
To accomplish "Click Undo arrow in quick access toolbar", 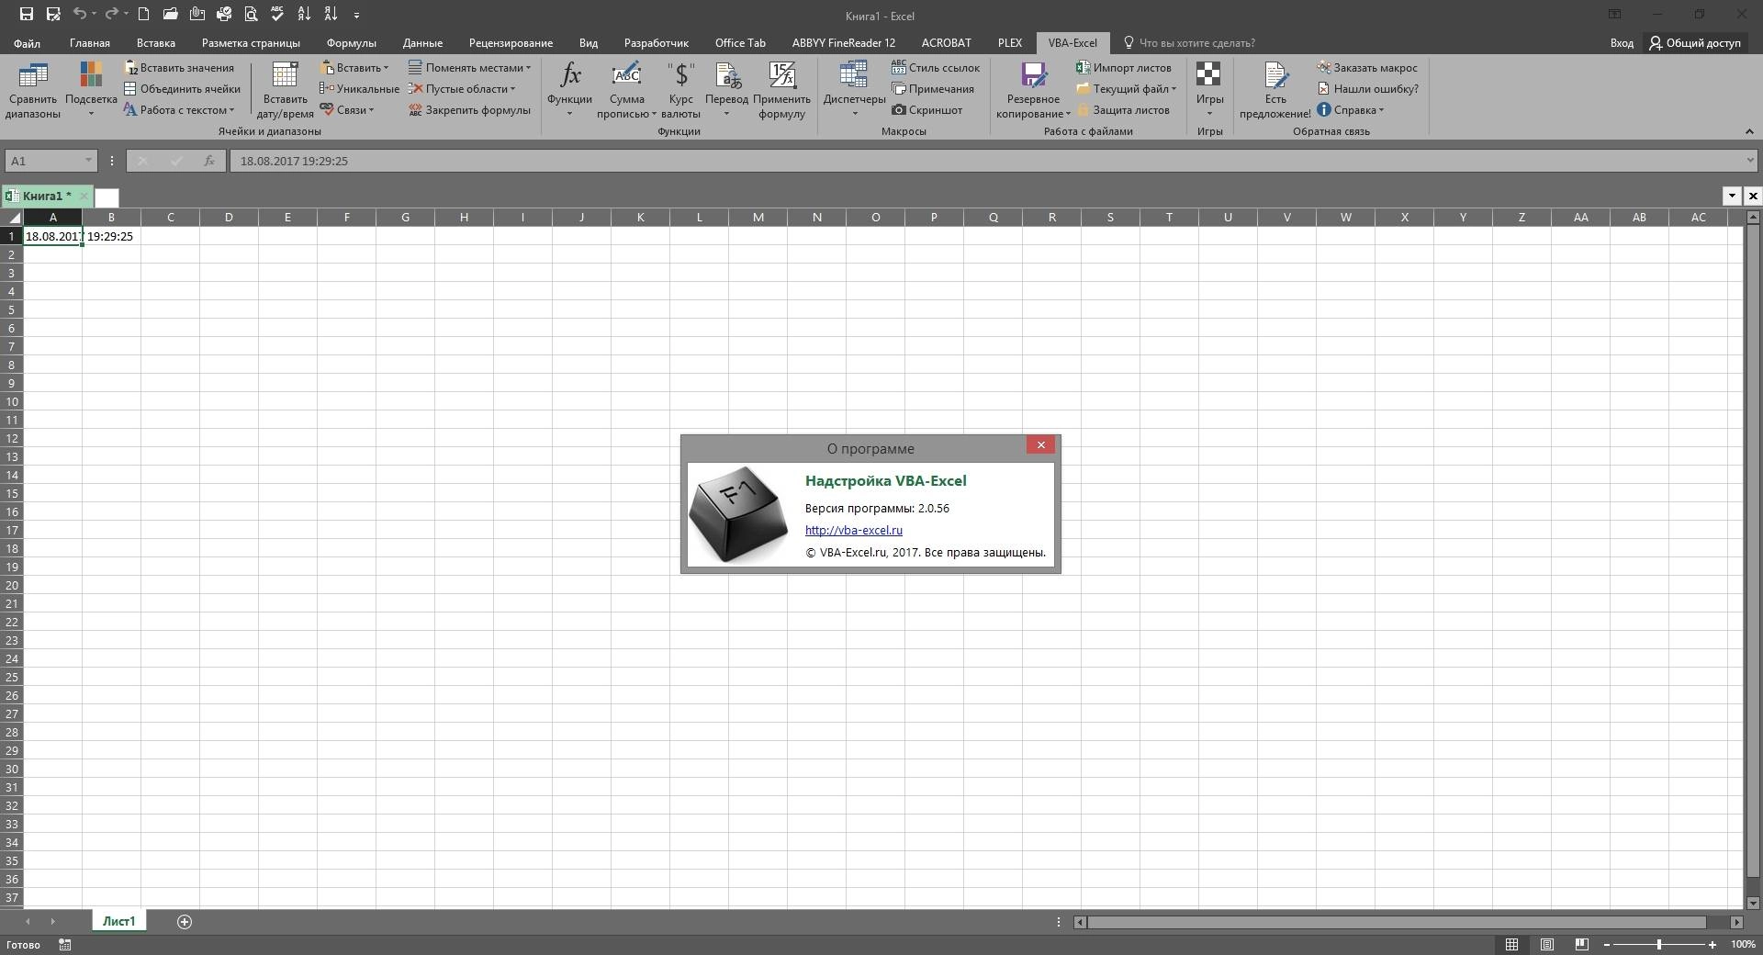I will pos(80,14).
